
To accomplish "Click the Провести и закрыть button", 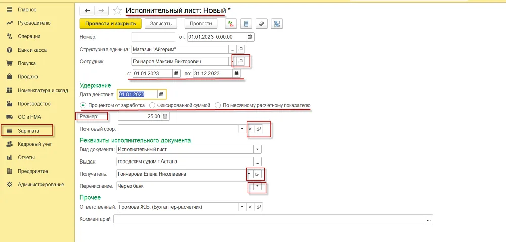I will point(111,24).
